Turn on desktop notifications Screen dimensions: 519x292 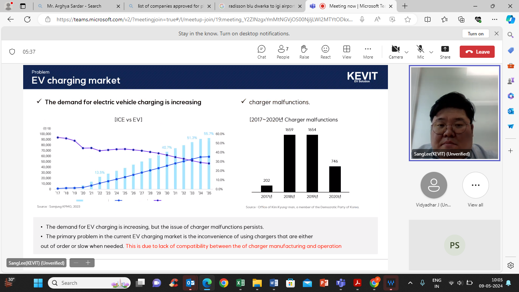tap(475, 33)
